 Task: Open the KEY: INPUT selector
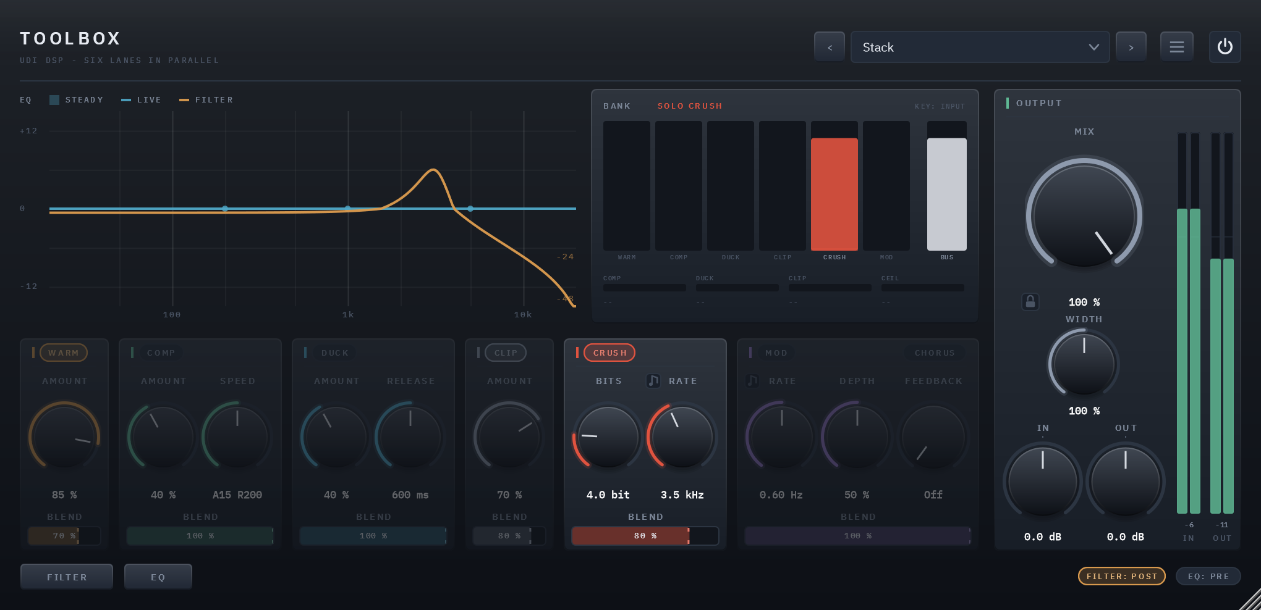(940, 106)
